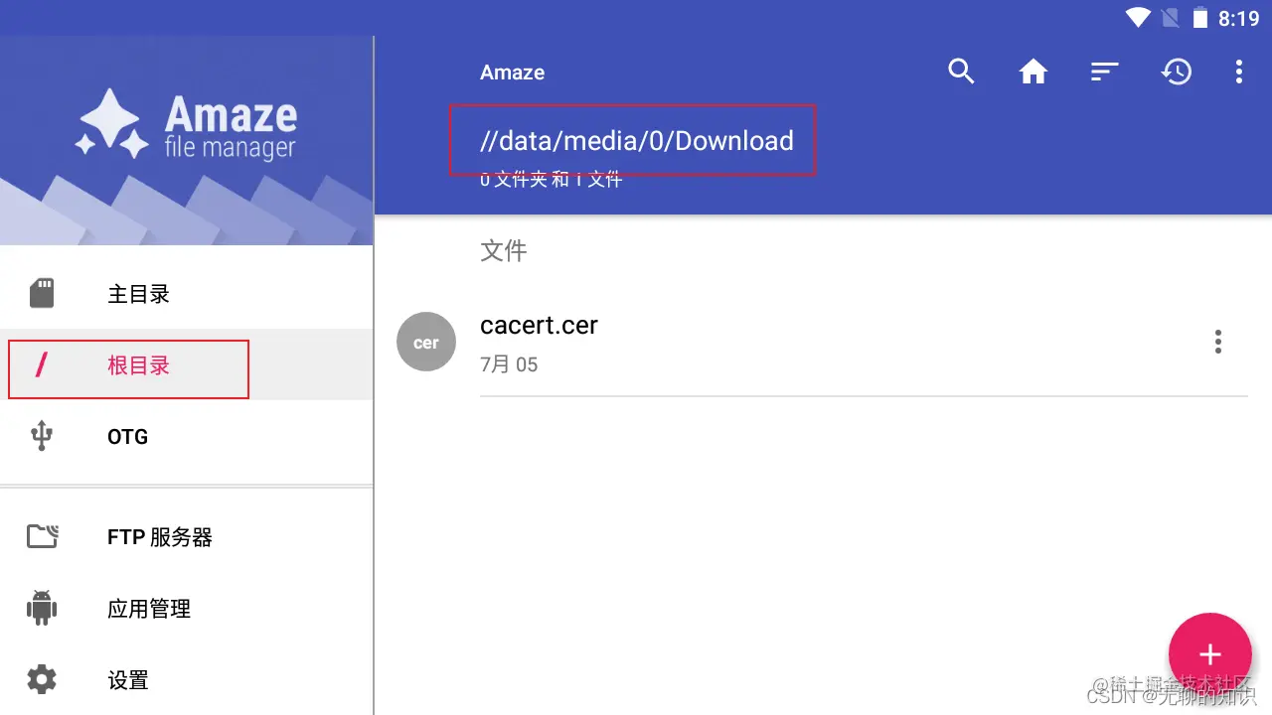Click the 文件 section header
This screenshot has width=1272, height=715.
click(x=504, y=251)
